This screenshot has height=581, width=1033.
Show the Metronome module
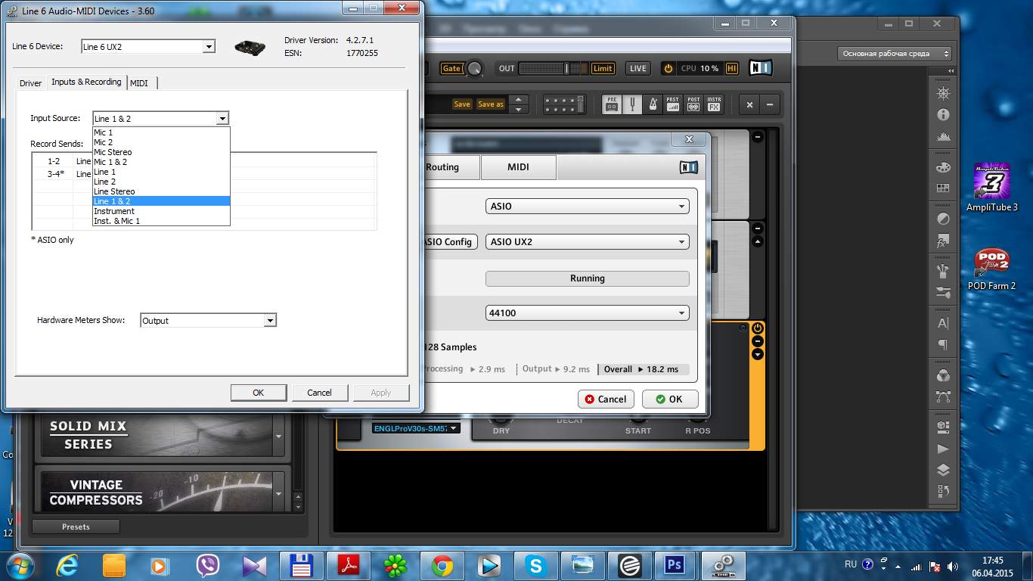(653, 104)
